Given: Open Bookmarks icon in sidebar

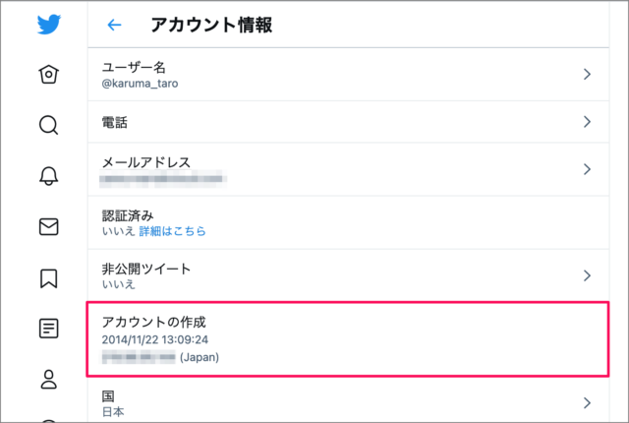Looking at the screenshot, I should pyautogui.click(x=48, y=278).
